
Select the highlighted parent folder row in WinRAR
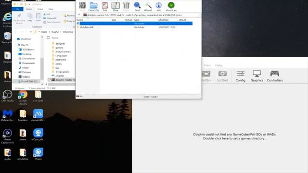[135, 24]
